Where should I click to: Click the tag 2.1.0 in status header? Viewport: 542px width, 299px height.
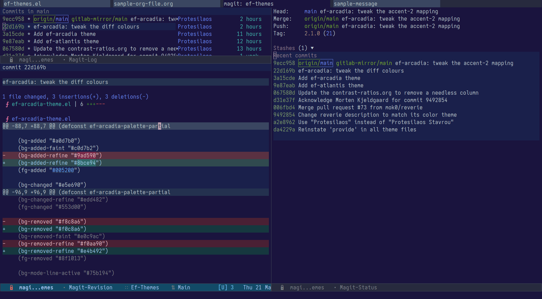coord(312,33)
